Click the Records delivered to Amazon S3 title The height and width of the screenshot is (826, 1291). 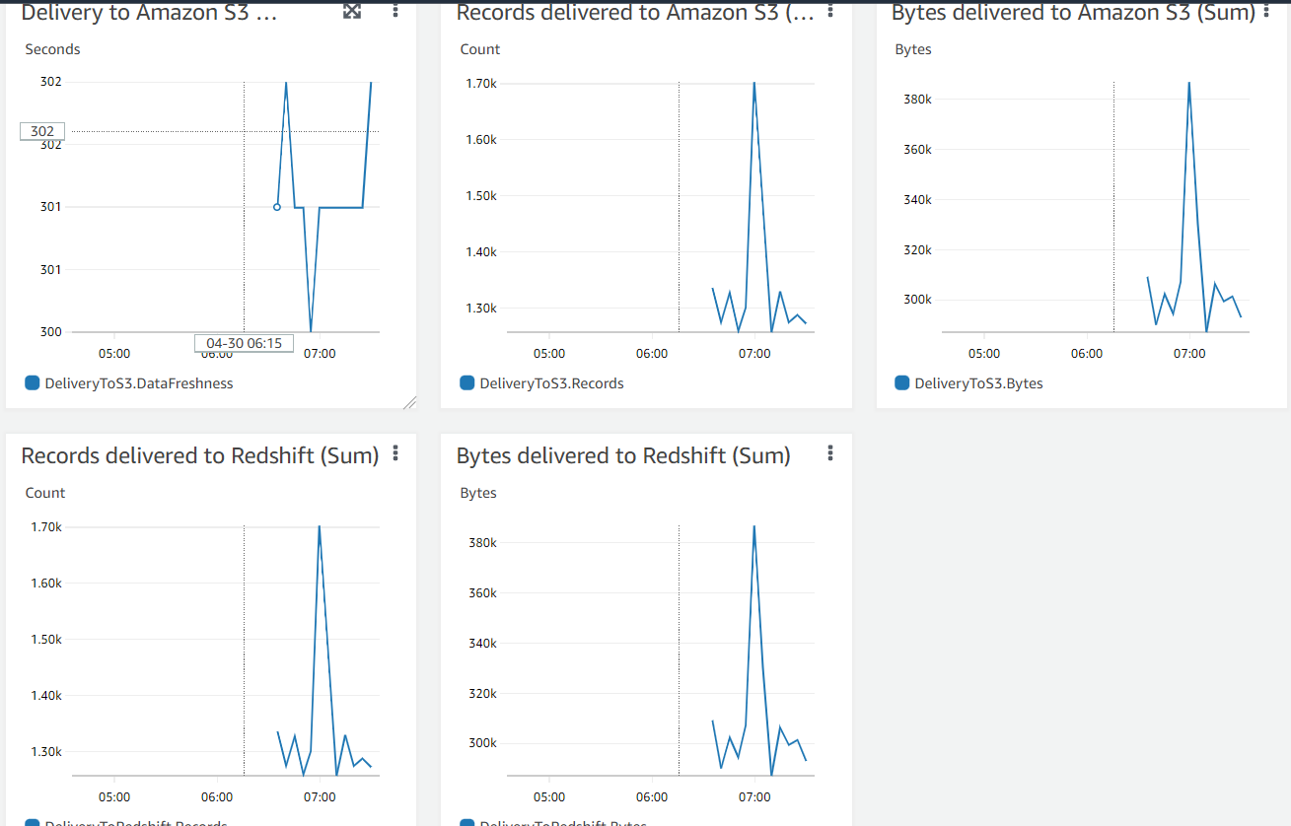(636, 13)
